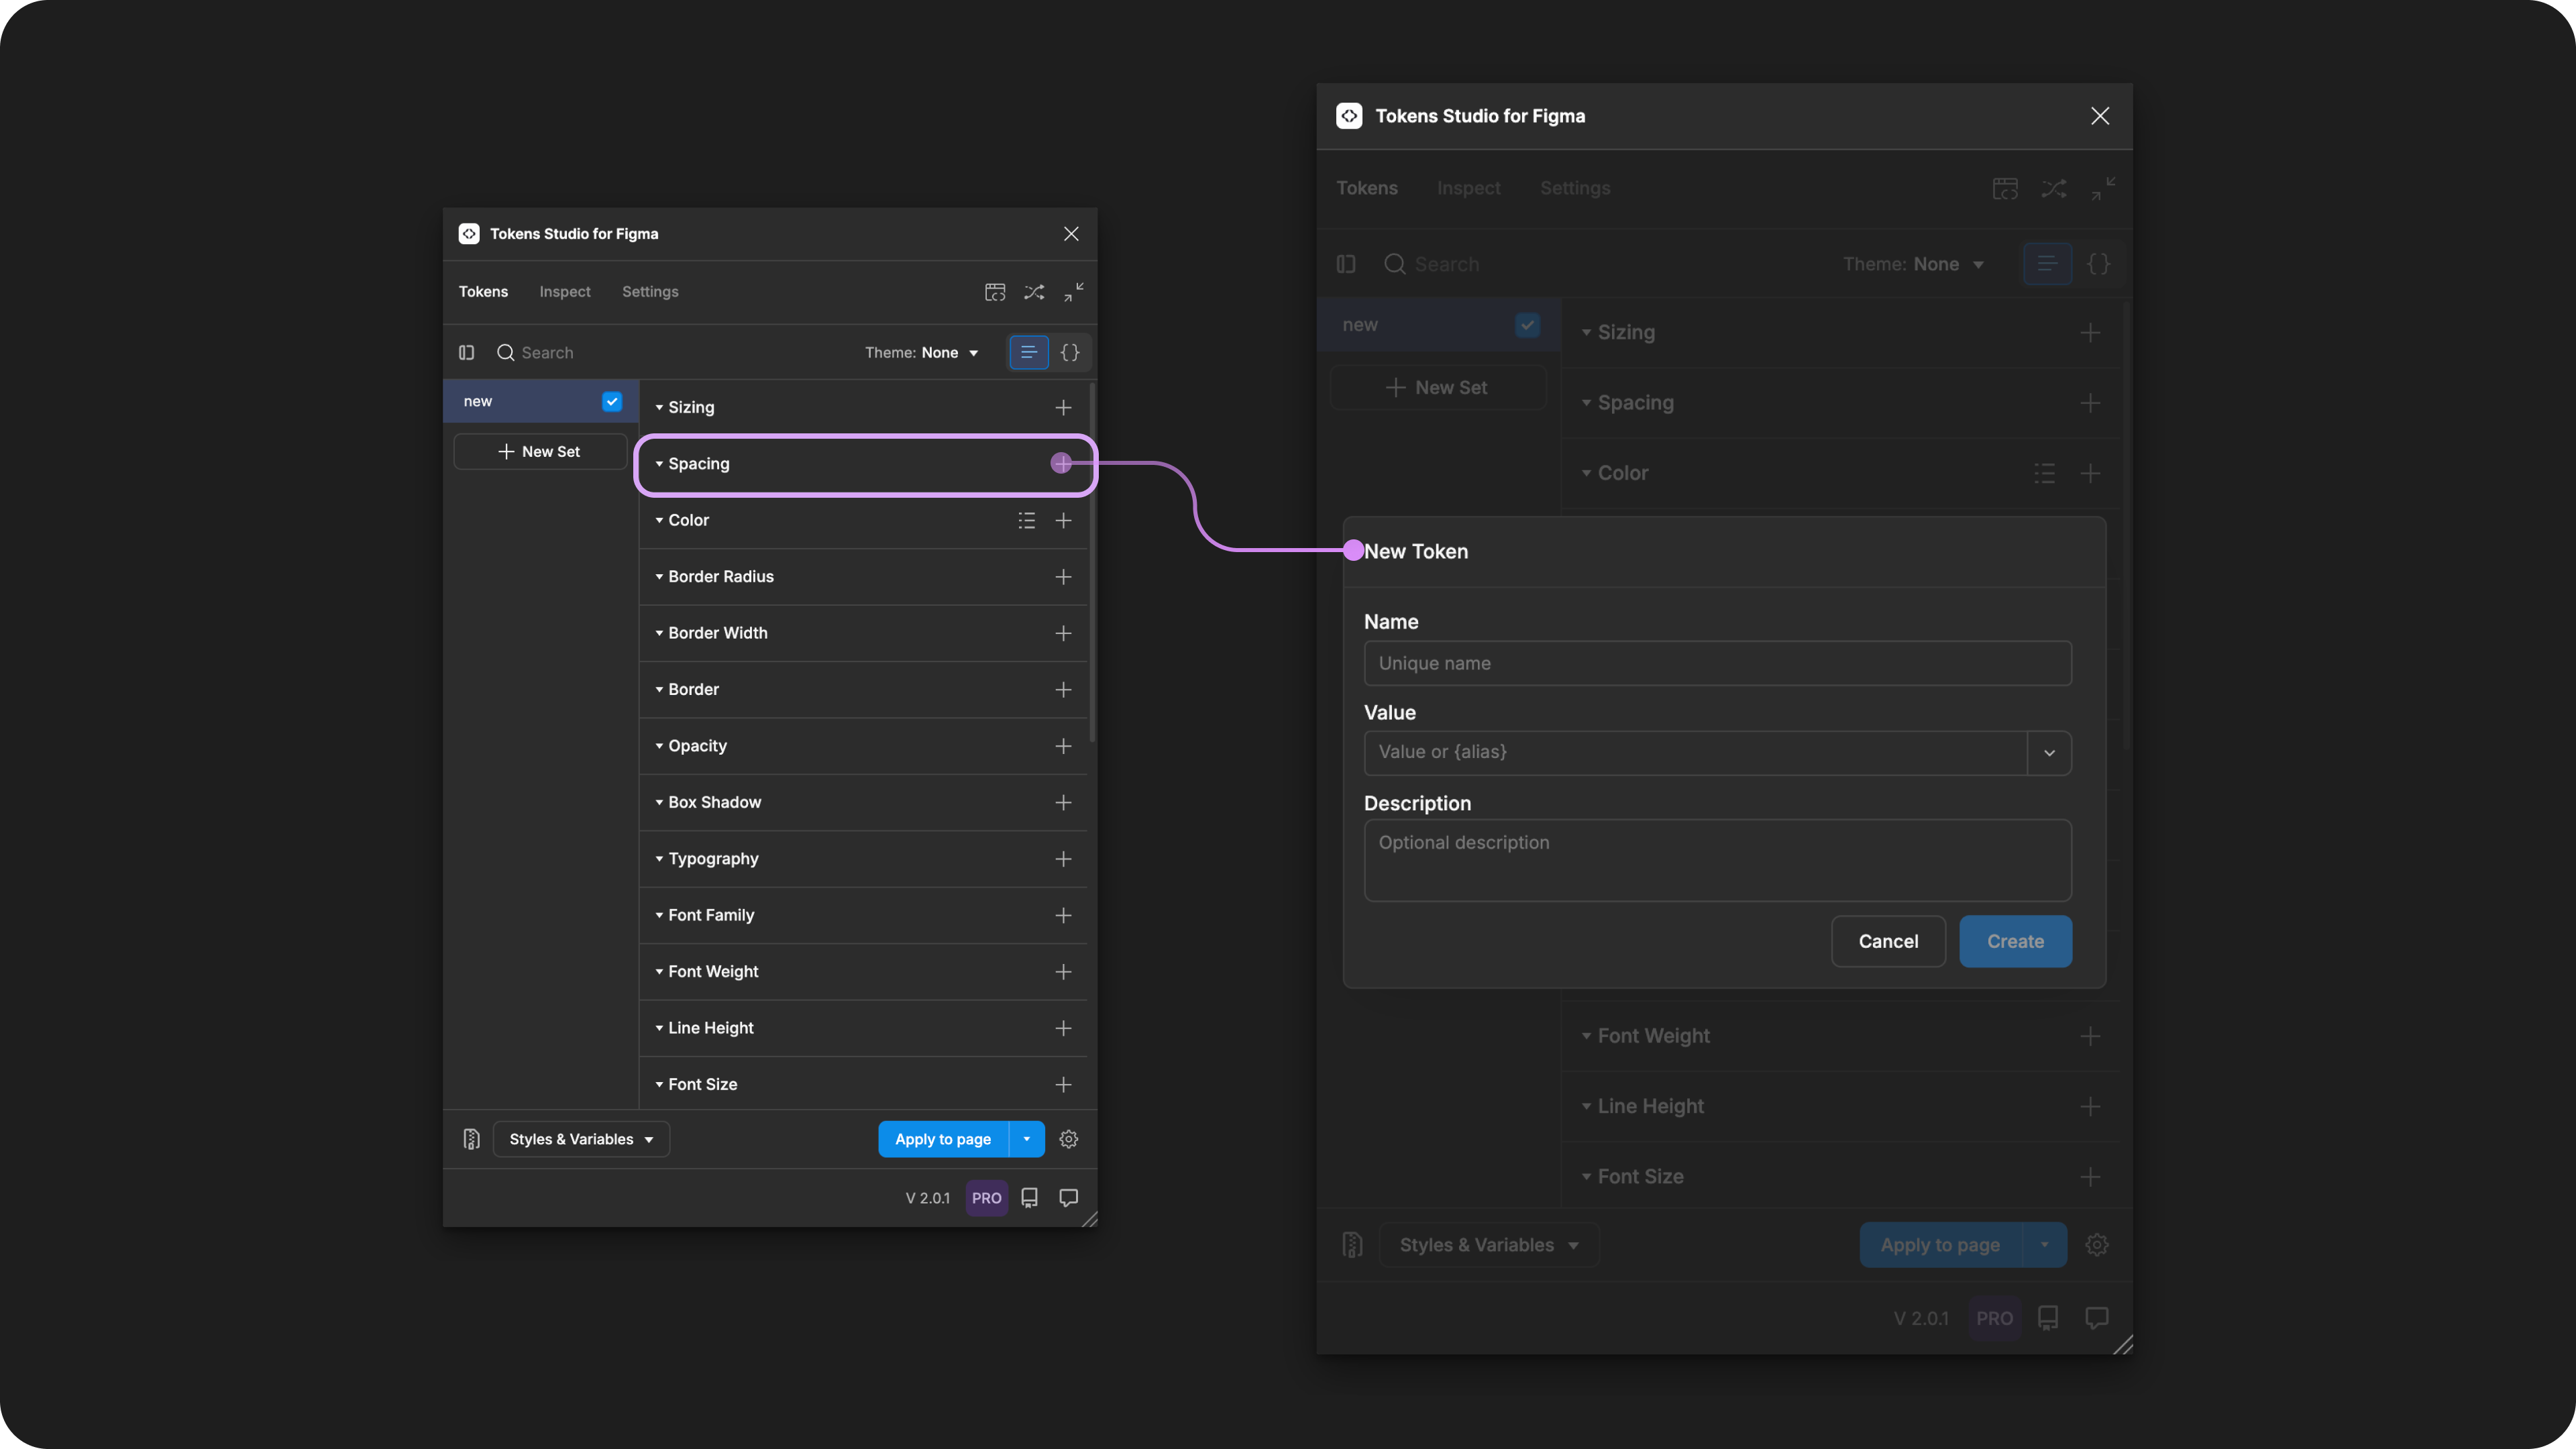Switch to list view in left panel
Image resolution: width=2576 pixels, height=1449 pixels.
[x=1028, y=352]
